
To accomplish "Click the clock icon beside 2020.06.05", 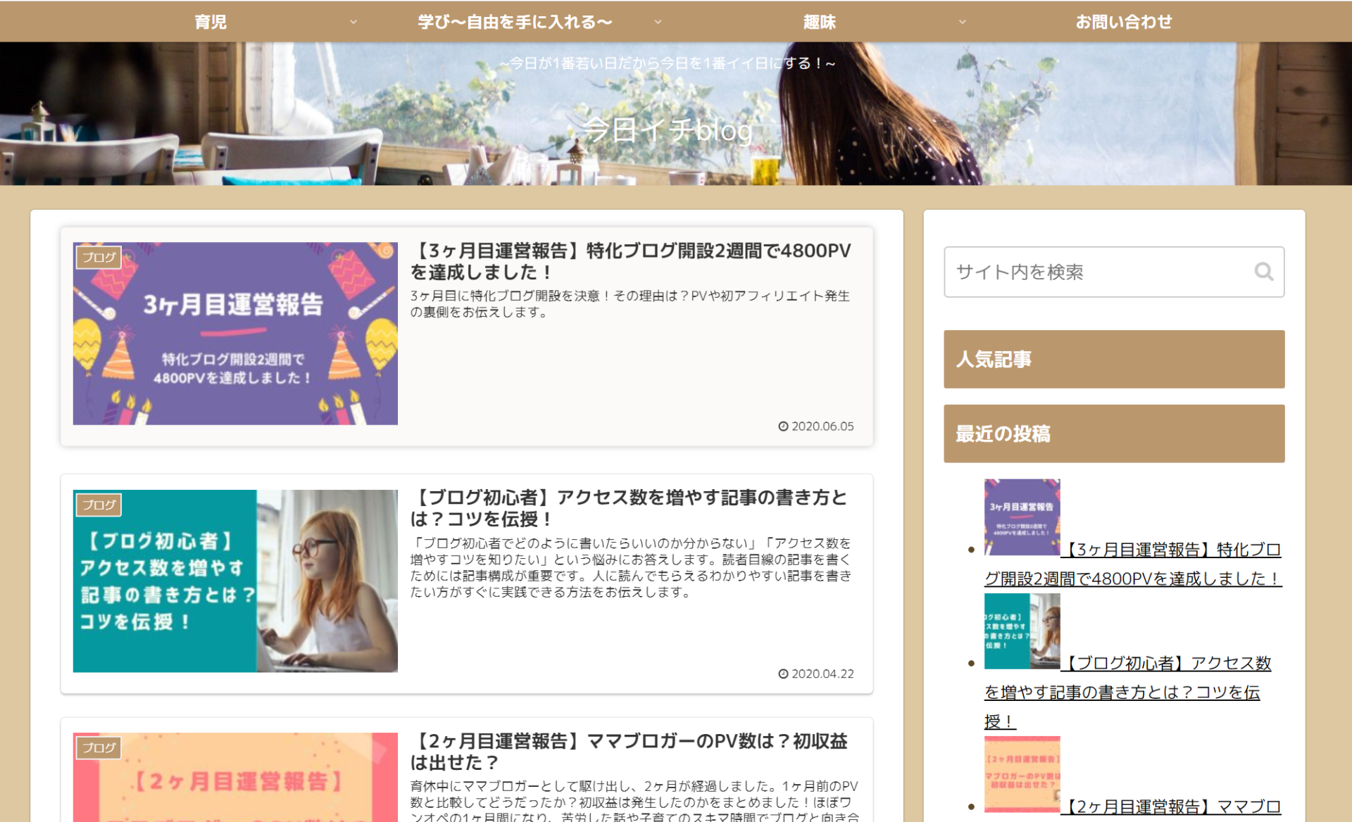I will click(x=783, y=426).
